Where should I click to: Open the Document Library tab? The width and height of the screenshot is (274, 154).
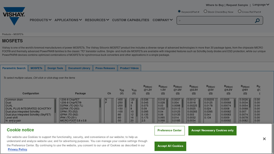(79, 68)
